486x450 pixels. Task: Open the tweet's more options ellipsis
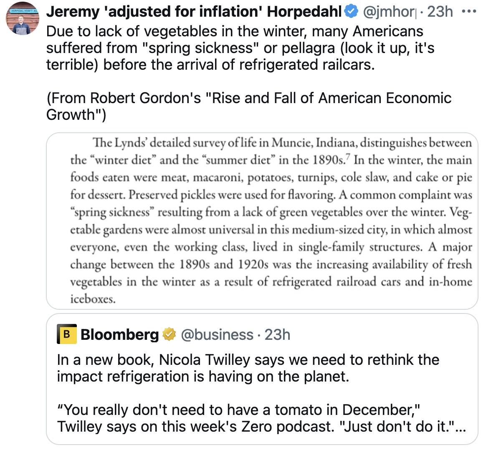469,11
